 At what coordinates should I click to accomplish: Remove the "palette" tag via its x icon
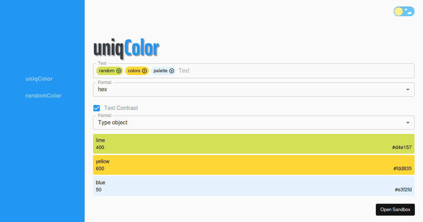(172, 70)
